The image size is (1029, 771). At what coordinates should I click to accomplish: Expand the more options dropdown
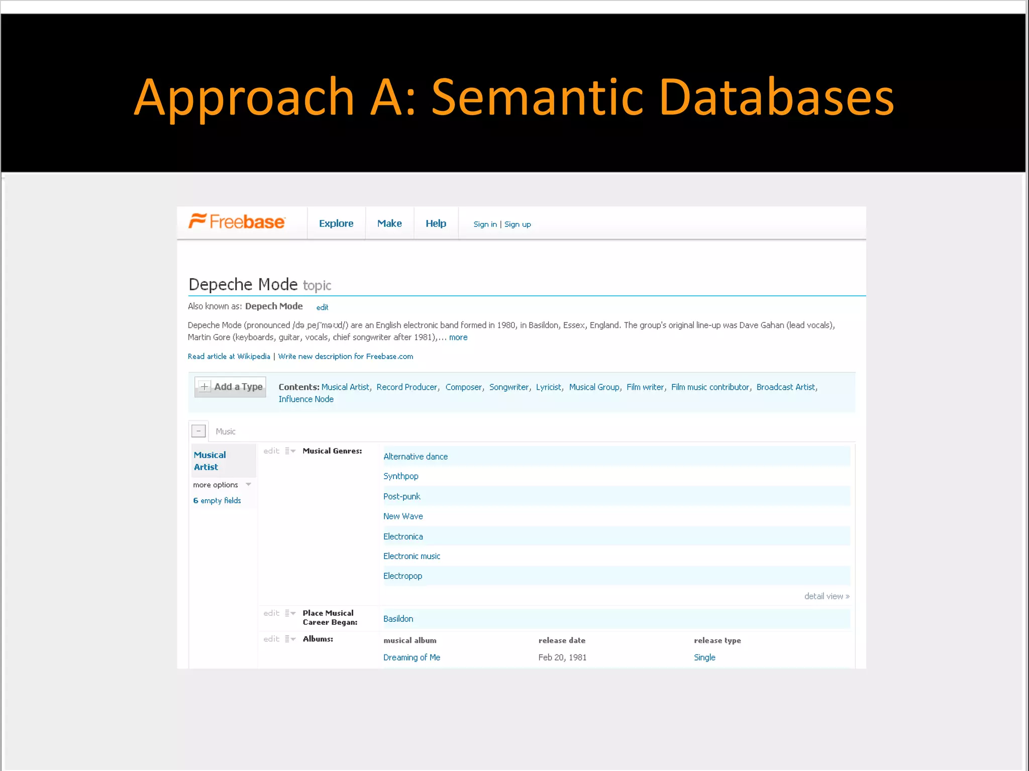(222, 485)
